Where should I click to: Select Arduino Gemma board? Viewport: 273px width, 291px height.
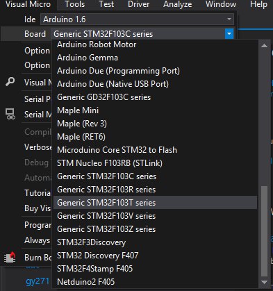pyautogui.click(x=155, y=58)
